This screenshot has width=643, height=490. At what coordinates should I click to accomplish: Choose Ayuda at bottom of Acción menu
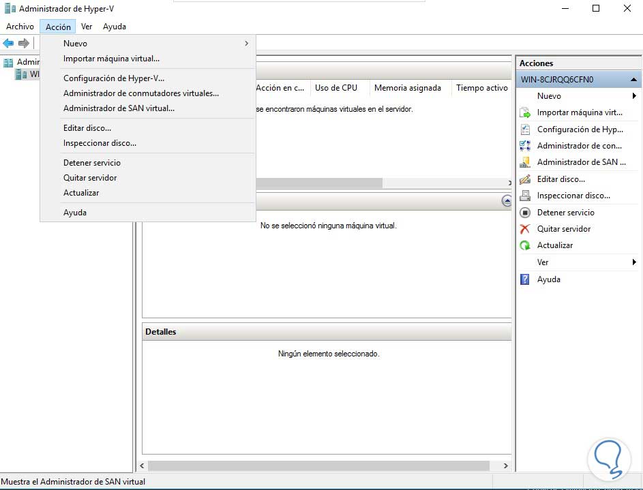click(148, 213)
